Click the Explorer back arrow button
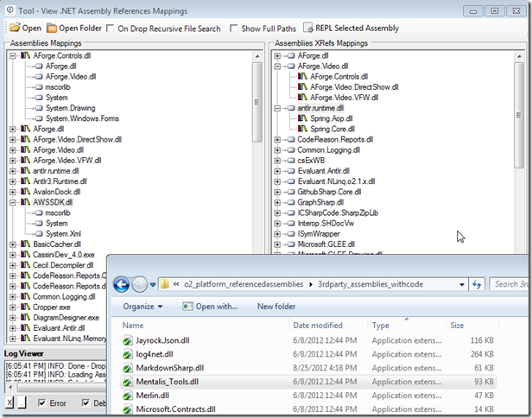Screen dimensions: 532x418 click(122, 284)
